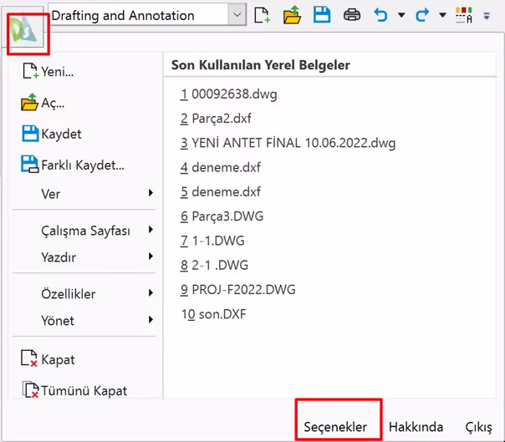Expand the Özellikler submenu
The width and height of the screenshot is (505, 442).
pos(84,294)
